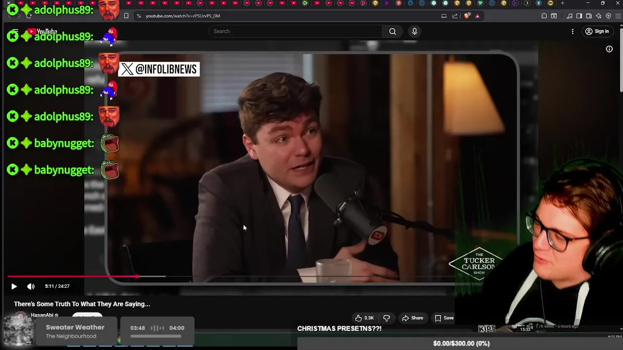Viewport: 623px width, 350px height.
Task: Open the Leo AI sparkle icon
Action: click(x=599, y=16)
